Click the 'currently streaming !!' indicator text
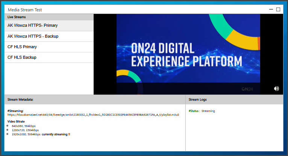The width and height of the screenshot is (288, 156). (56, 134)
